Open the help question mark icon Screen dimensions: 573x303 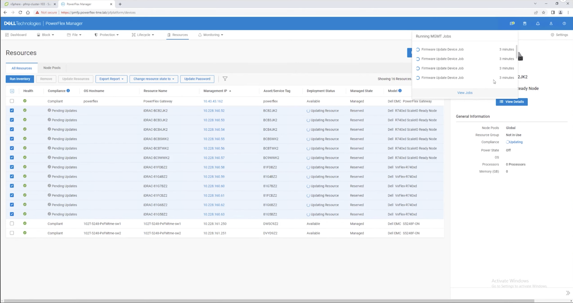click(564, 23)
